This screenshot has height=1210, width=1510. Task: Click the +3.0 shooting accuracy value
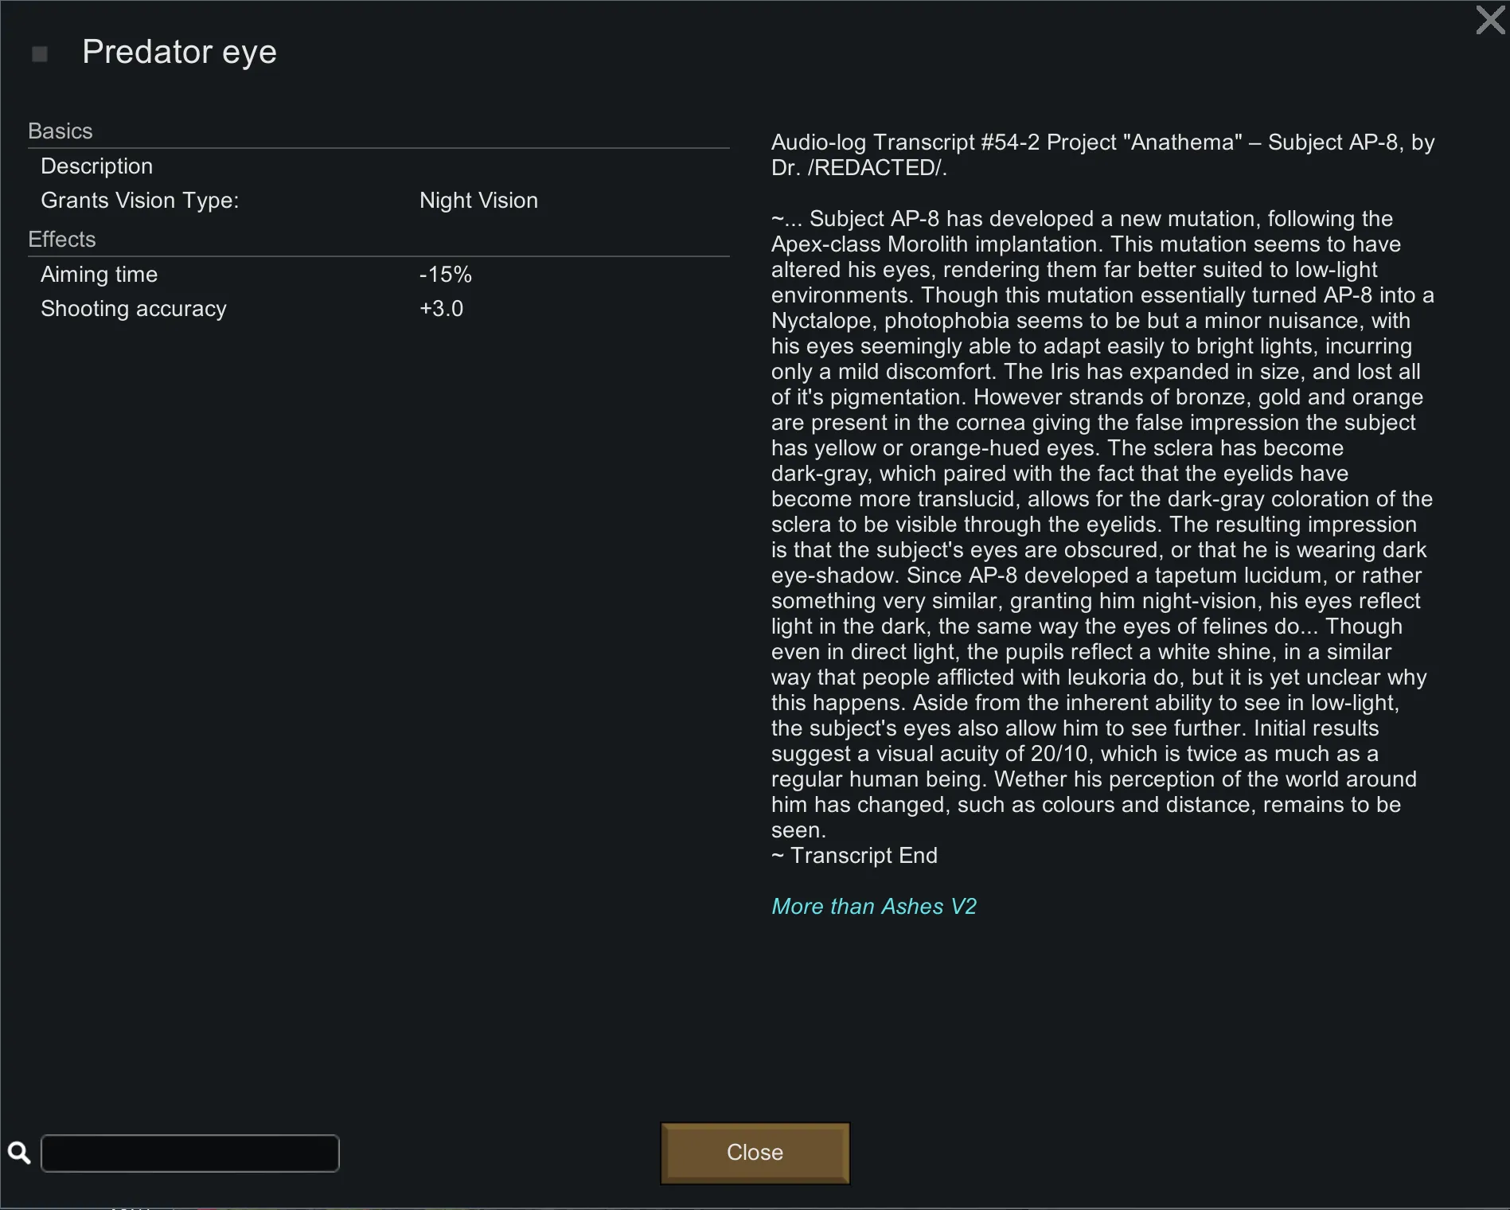(441, 308)
